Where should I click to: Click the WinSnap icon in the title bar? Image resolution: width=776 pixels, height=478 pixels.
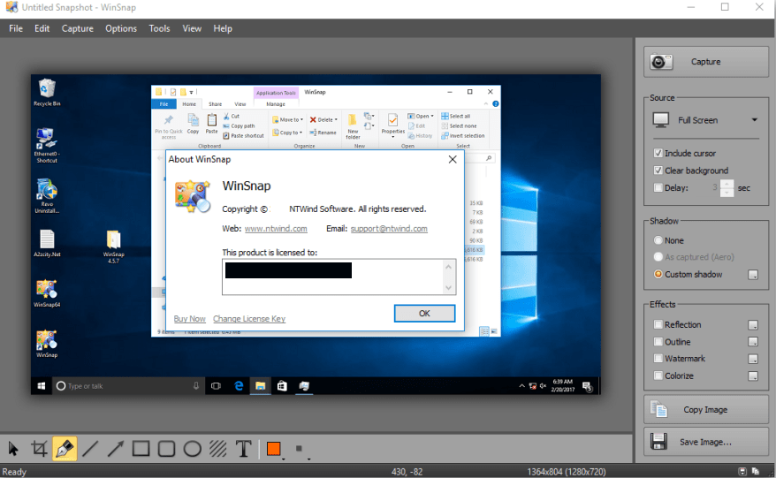pos(11,7)
